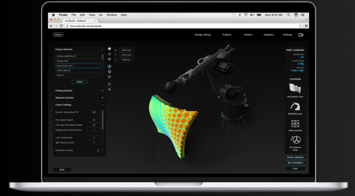Image resolution: width=355 pixels, height=196 pixels.
Task: Open the Edit menu
Action: [83, 15]
